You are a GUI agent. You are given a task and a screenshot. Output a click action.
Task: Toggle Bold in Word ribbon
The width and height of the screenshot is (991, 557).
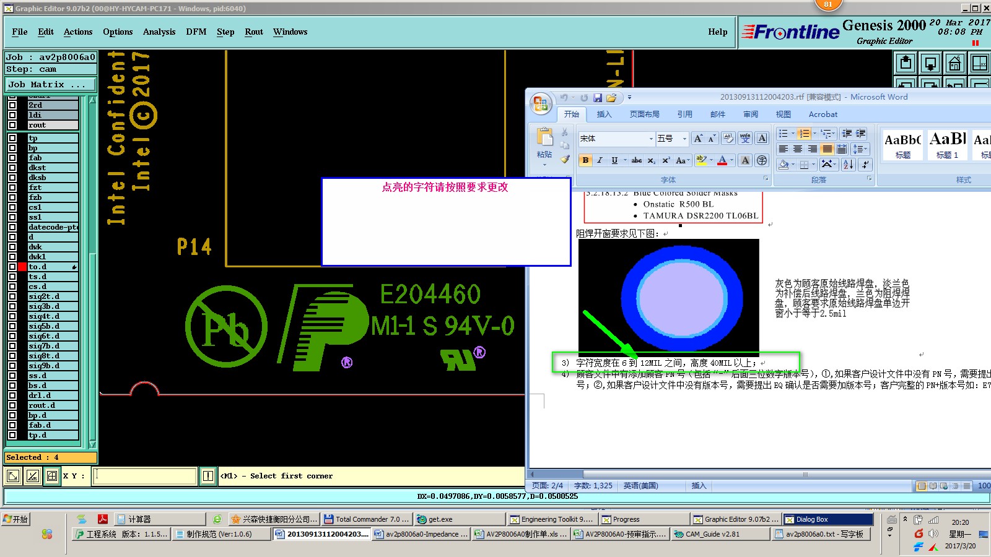coord(585,160)
